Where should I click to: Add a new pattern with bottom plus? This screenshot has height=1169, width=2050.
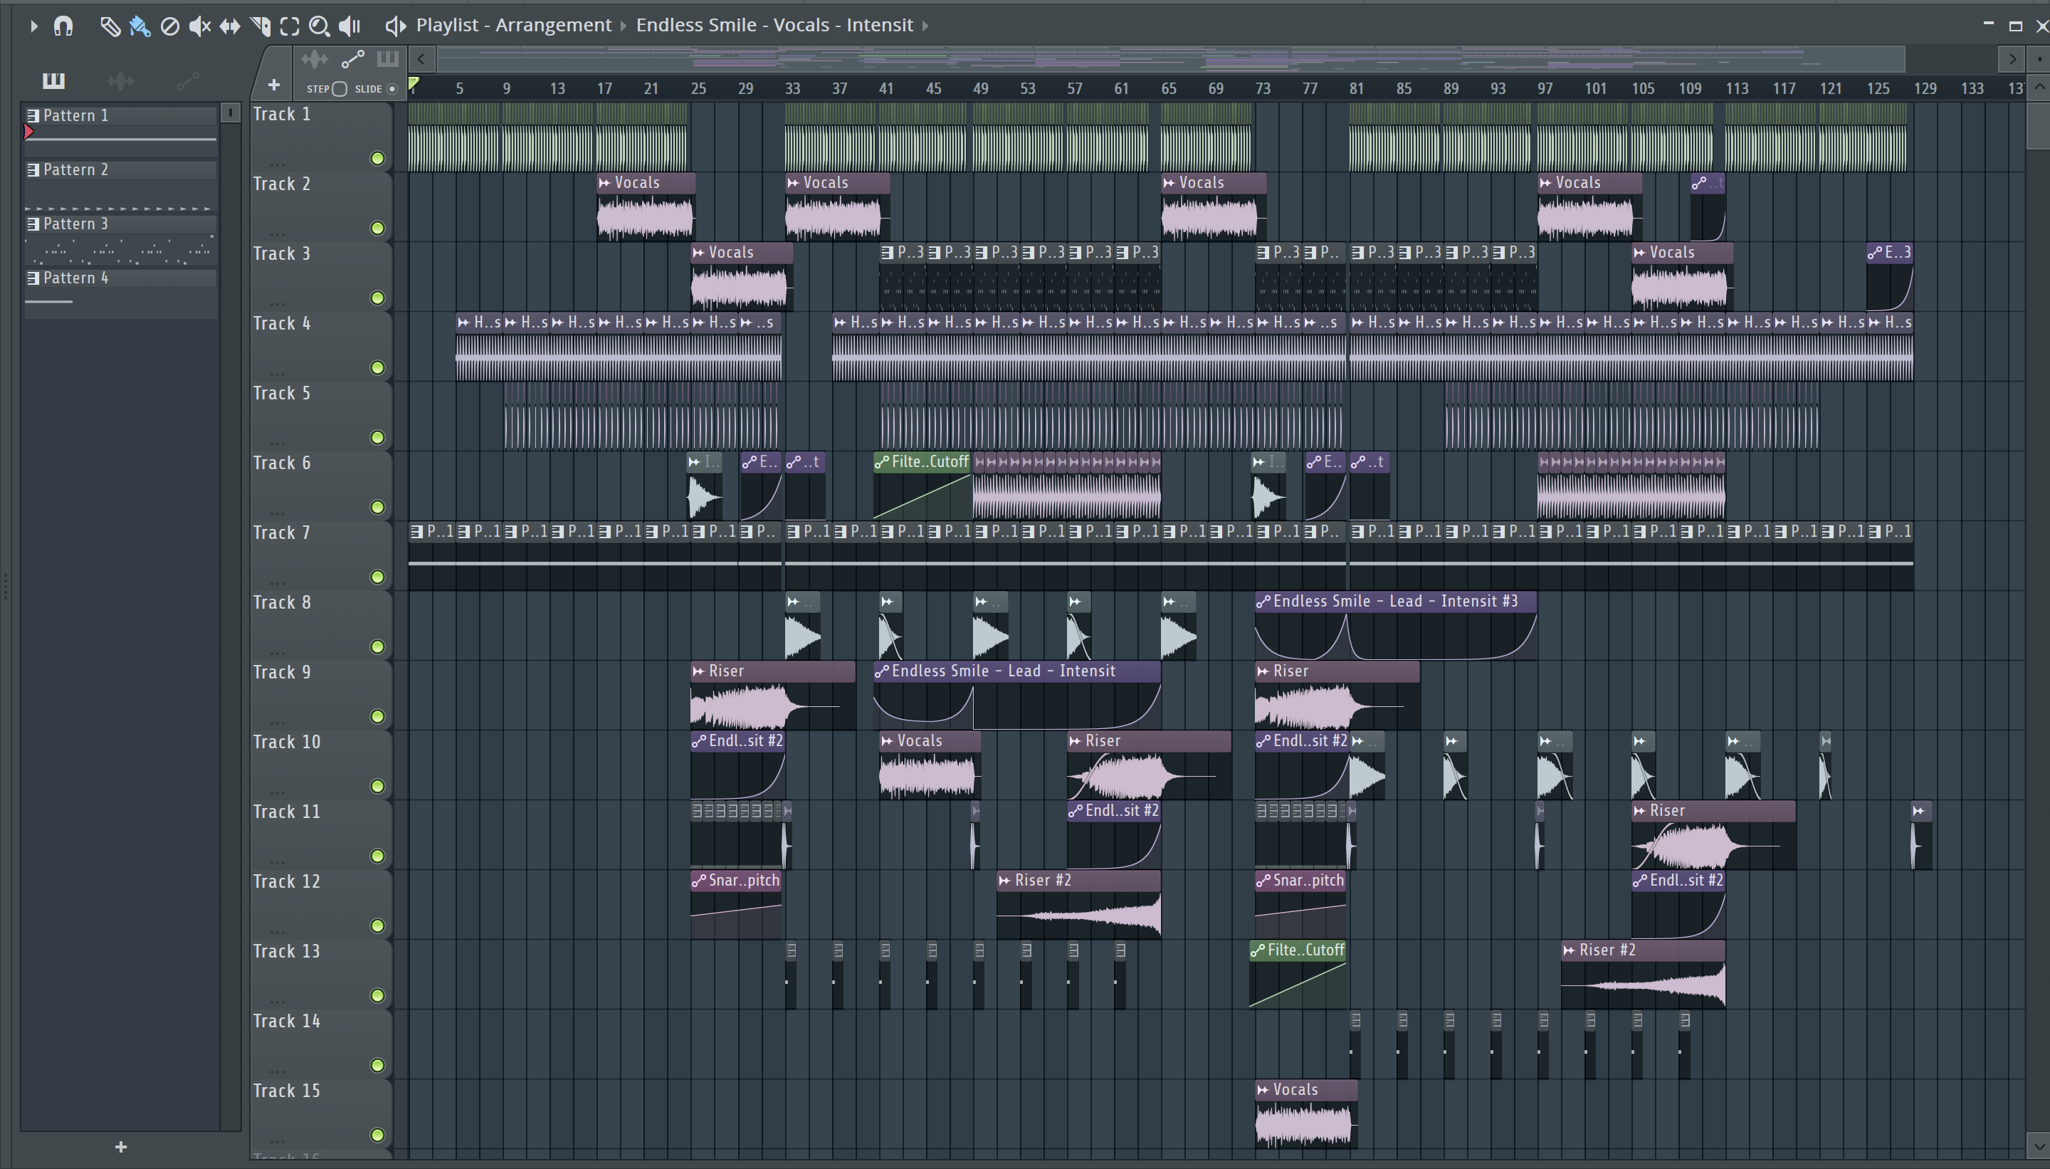click(120, 1148)
